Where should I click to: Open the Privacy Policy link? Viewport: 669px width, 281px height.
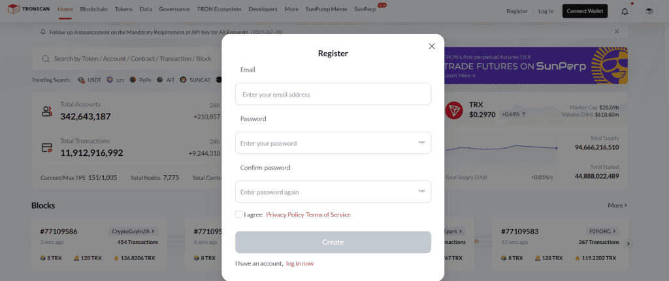[285, 214]
